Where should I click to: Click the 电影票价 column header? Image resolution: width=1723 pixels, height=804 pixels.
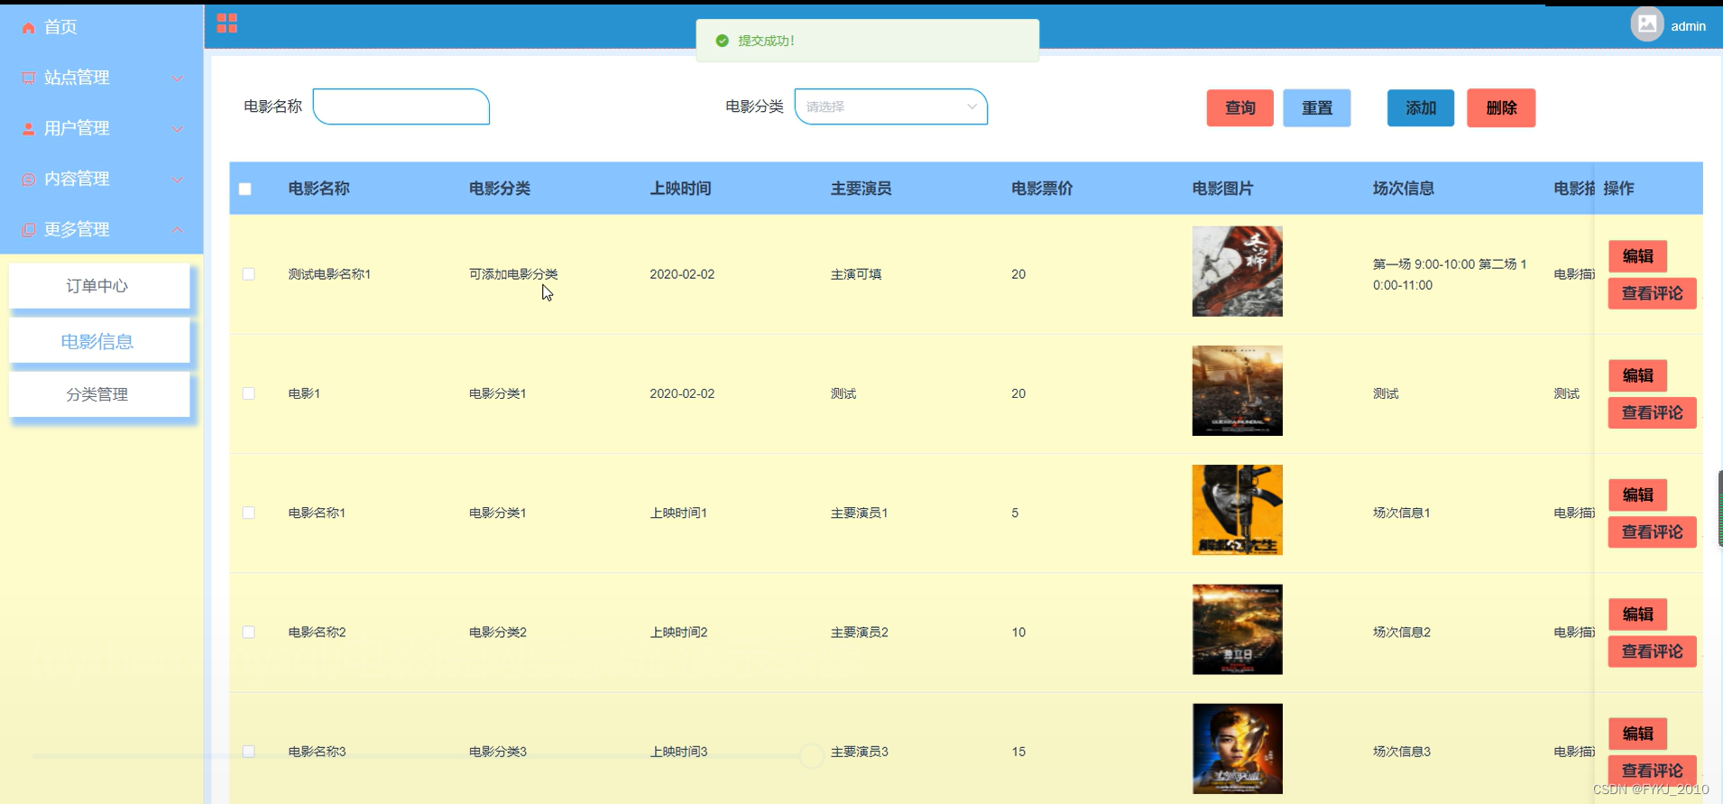(1042, 189)
